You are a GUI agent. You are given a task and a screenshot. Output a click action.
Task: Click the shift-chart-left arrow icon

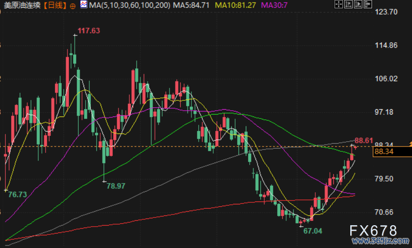(x=348, y=4)
